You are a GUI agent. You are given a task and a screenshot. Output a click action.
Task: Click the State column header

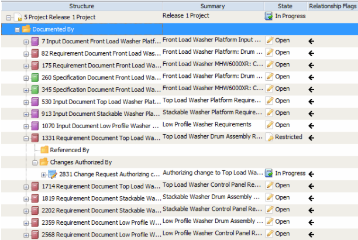click(285, 6)
